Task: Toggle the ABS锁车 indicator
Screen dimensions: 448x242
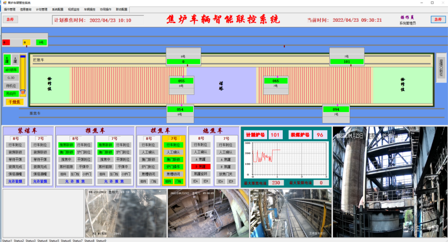Action: click(11, 70)
